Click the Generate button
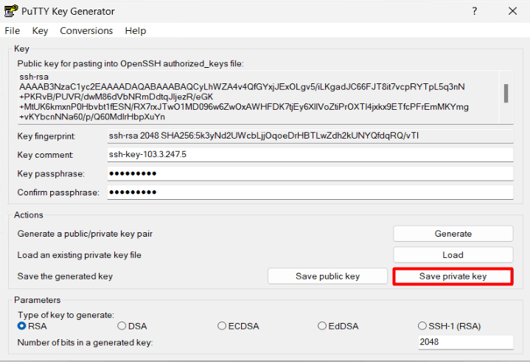Viewport: 530px width, 362px height. pos(453,234)
